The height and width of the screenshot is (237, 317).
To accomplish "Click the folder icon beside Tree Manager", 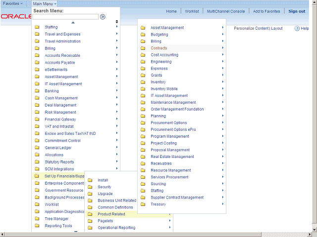I will [37, 219].
